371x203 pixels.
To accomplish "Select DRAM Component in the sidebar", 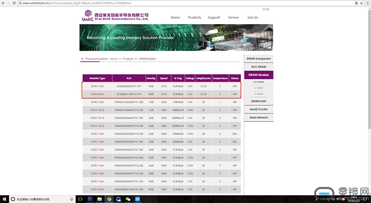I will tap(258, 59).
